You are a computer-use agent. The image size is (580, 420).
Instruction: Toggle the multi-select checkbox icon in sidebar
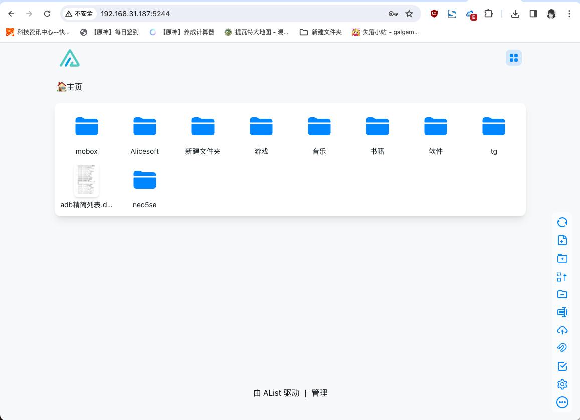coord(562,366)
